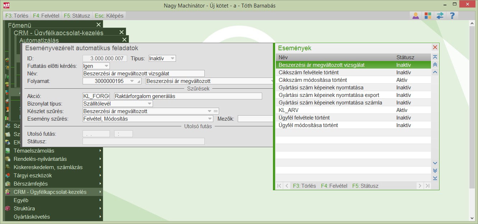Click F4: Felvétel in Események footer

334,186
